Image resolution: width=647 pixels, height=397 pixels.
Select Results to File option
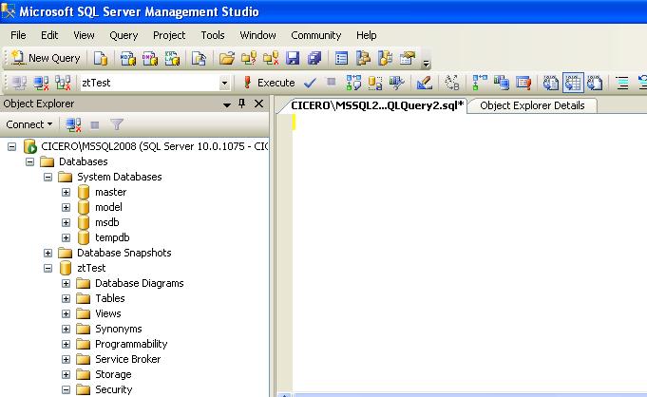[x=595, y=83]
